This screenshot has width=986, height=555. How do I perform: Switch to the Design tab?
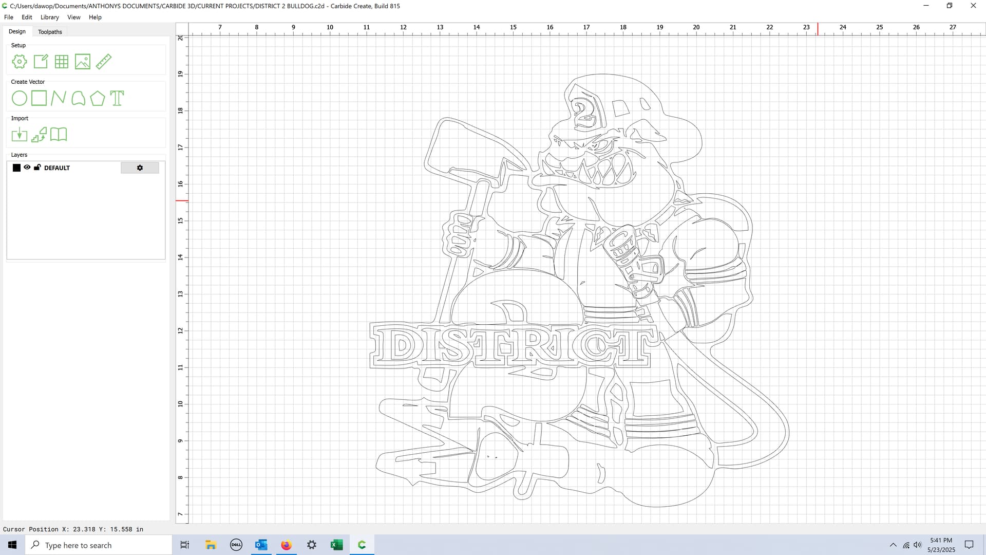click(17, 31)
